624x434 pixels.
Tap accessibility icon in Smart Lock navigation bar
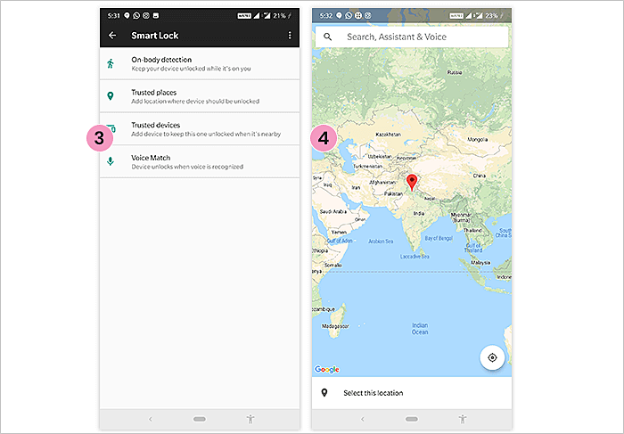[250, 419]
